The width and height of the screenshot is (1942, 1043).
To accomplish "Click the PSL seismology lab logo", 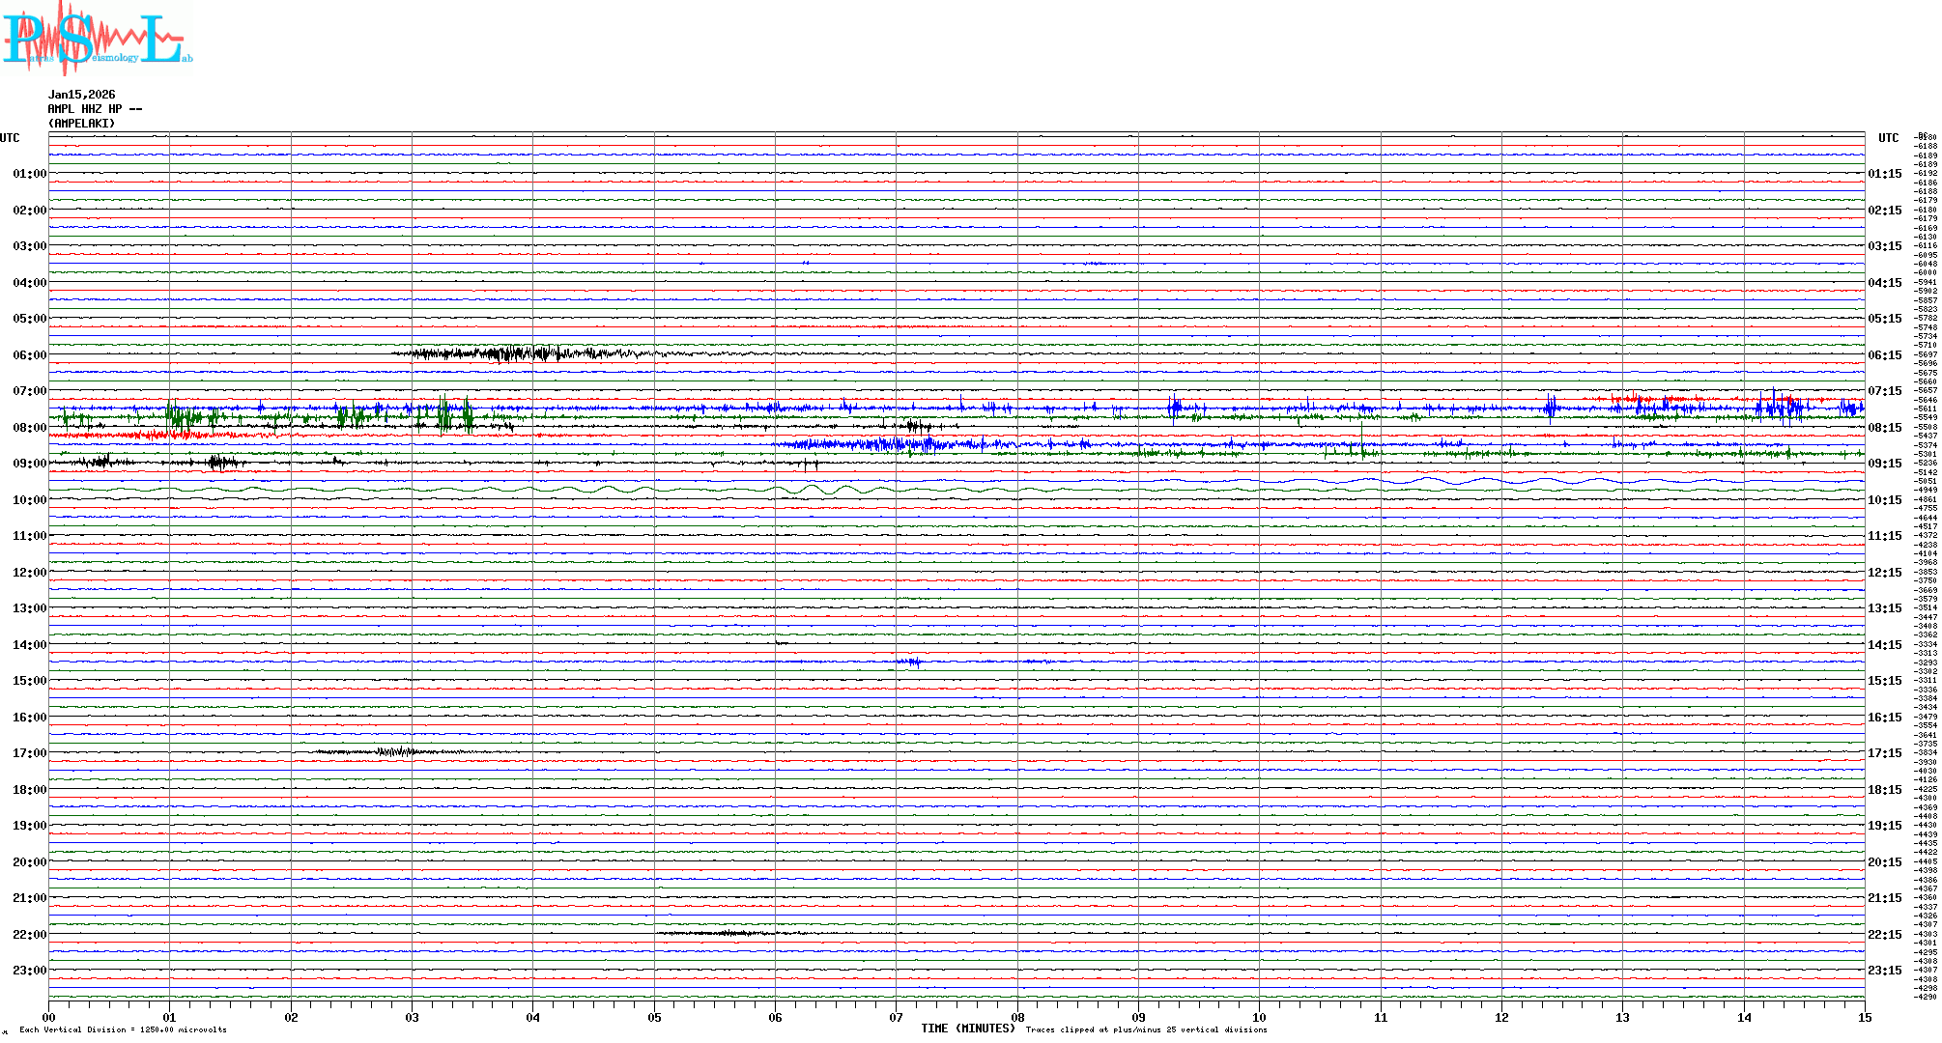I will pos(97,39).
